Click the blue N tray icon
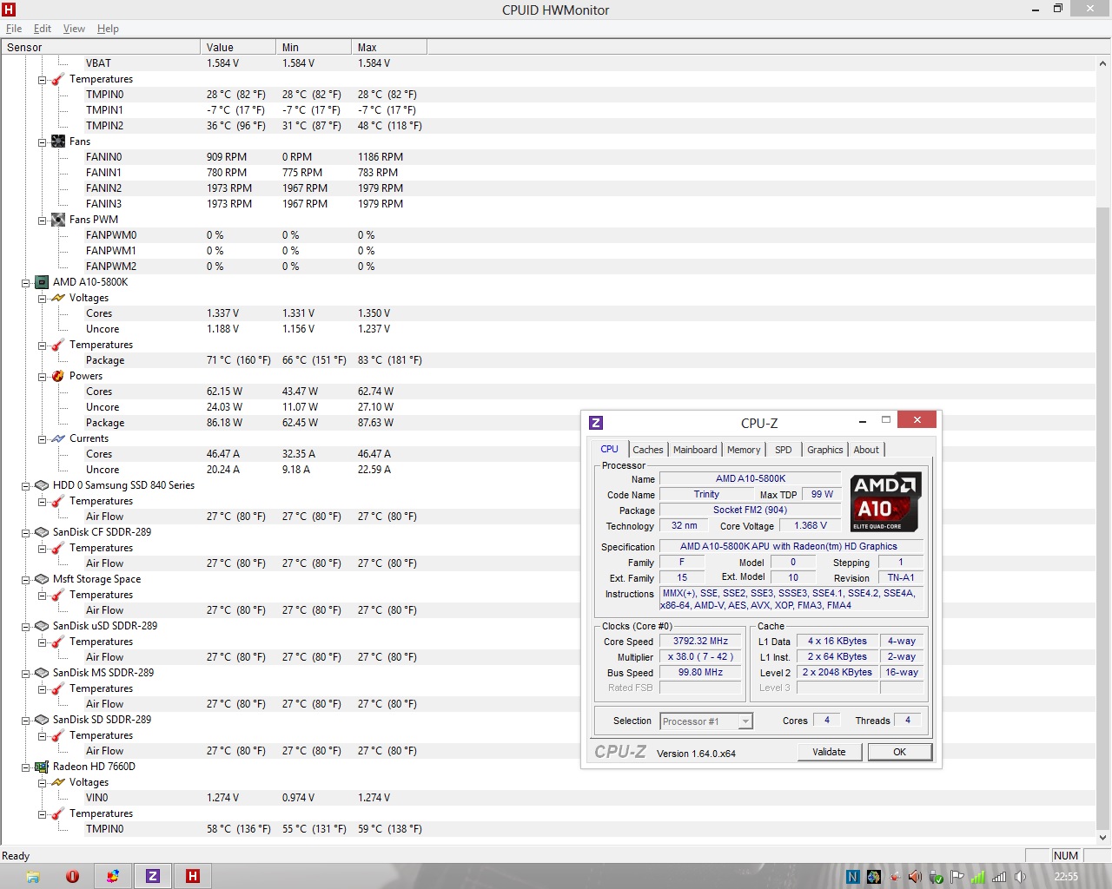 tap(852, 877)
